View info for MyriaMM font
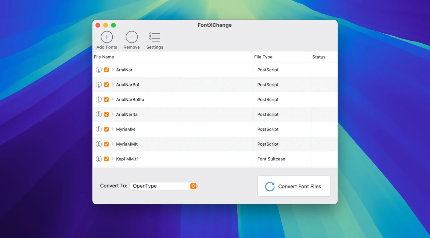Viewport: 430px width, 238px height. tap(99, 129)
